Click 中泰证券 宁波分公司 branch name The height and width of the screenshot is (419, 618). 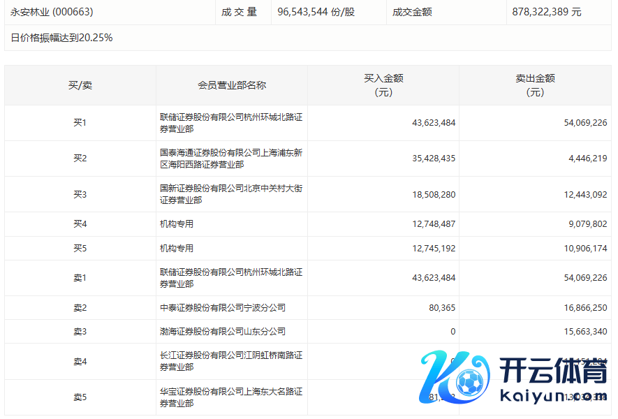click(x=223, y=307)
